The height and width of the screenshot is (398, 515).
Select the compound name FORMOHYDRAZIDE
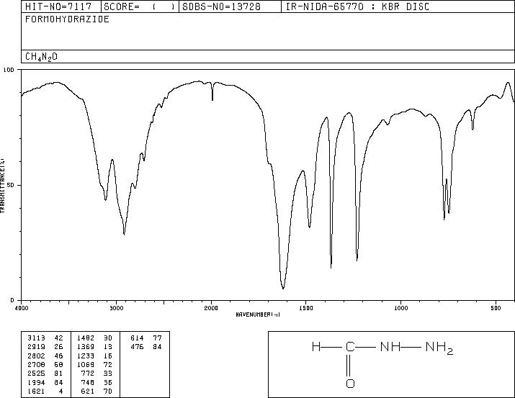click(x=67, y=19)
